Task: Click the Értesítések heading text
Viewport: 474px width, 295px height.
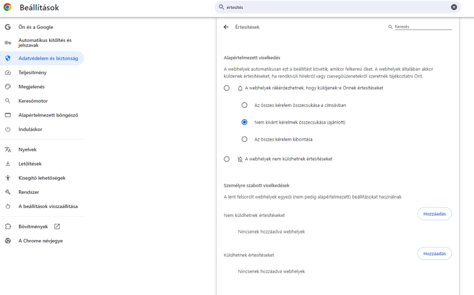Action: pos(247,27)
